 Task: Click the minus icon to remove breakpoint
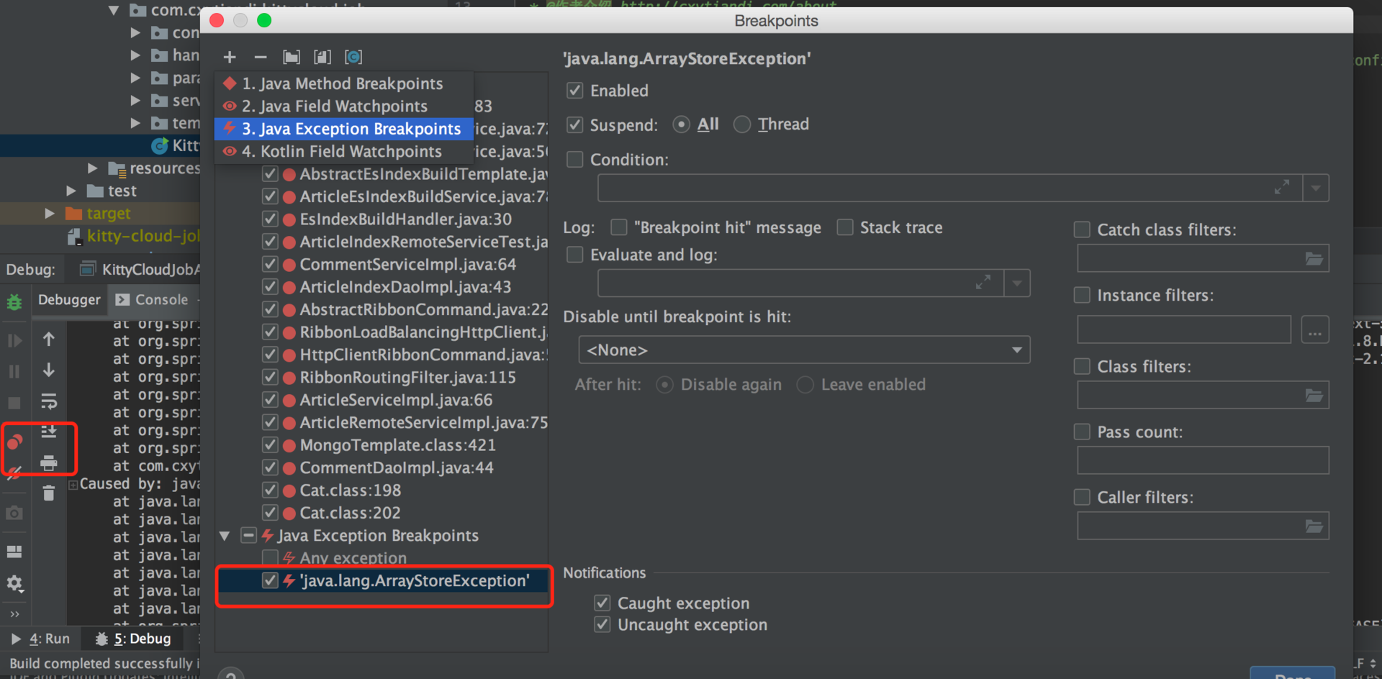(x=261, y=57)
